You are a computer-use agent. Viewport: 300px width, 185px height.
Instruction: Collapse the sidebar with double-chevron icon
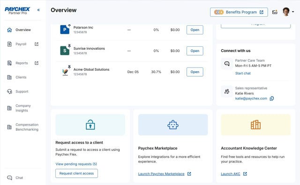38,10
